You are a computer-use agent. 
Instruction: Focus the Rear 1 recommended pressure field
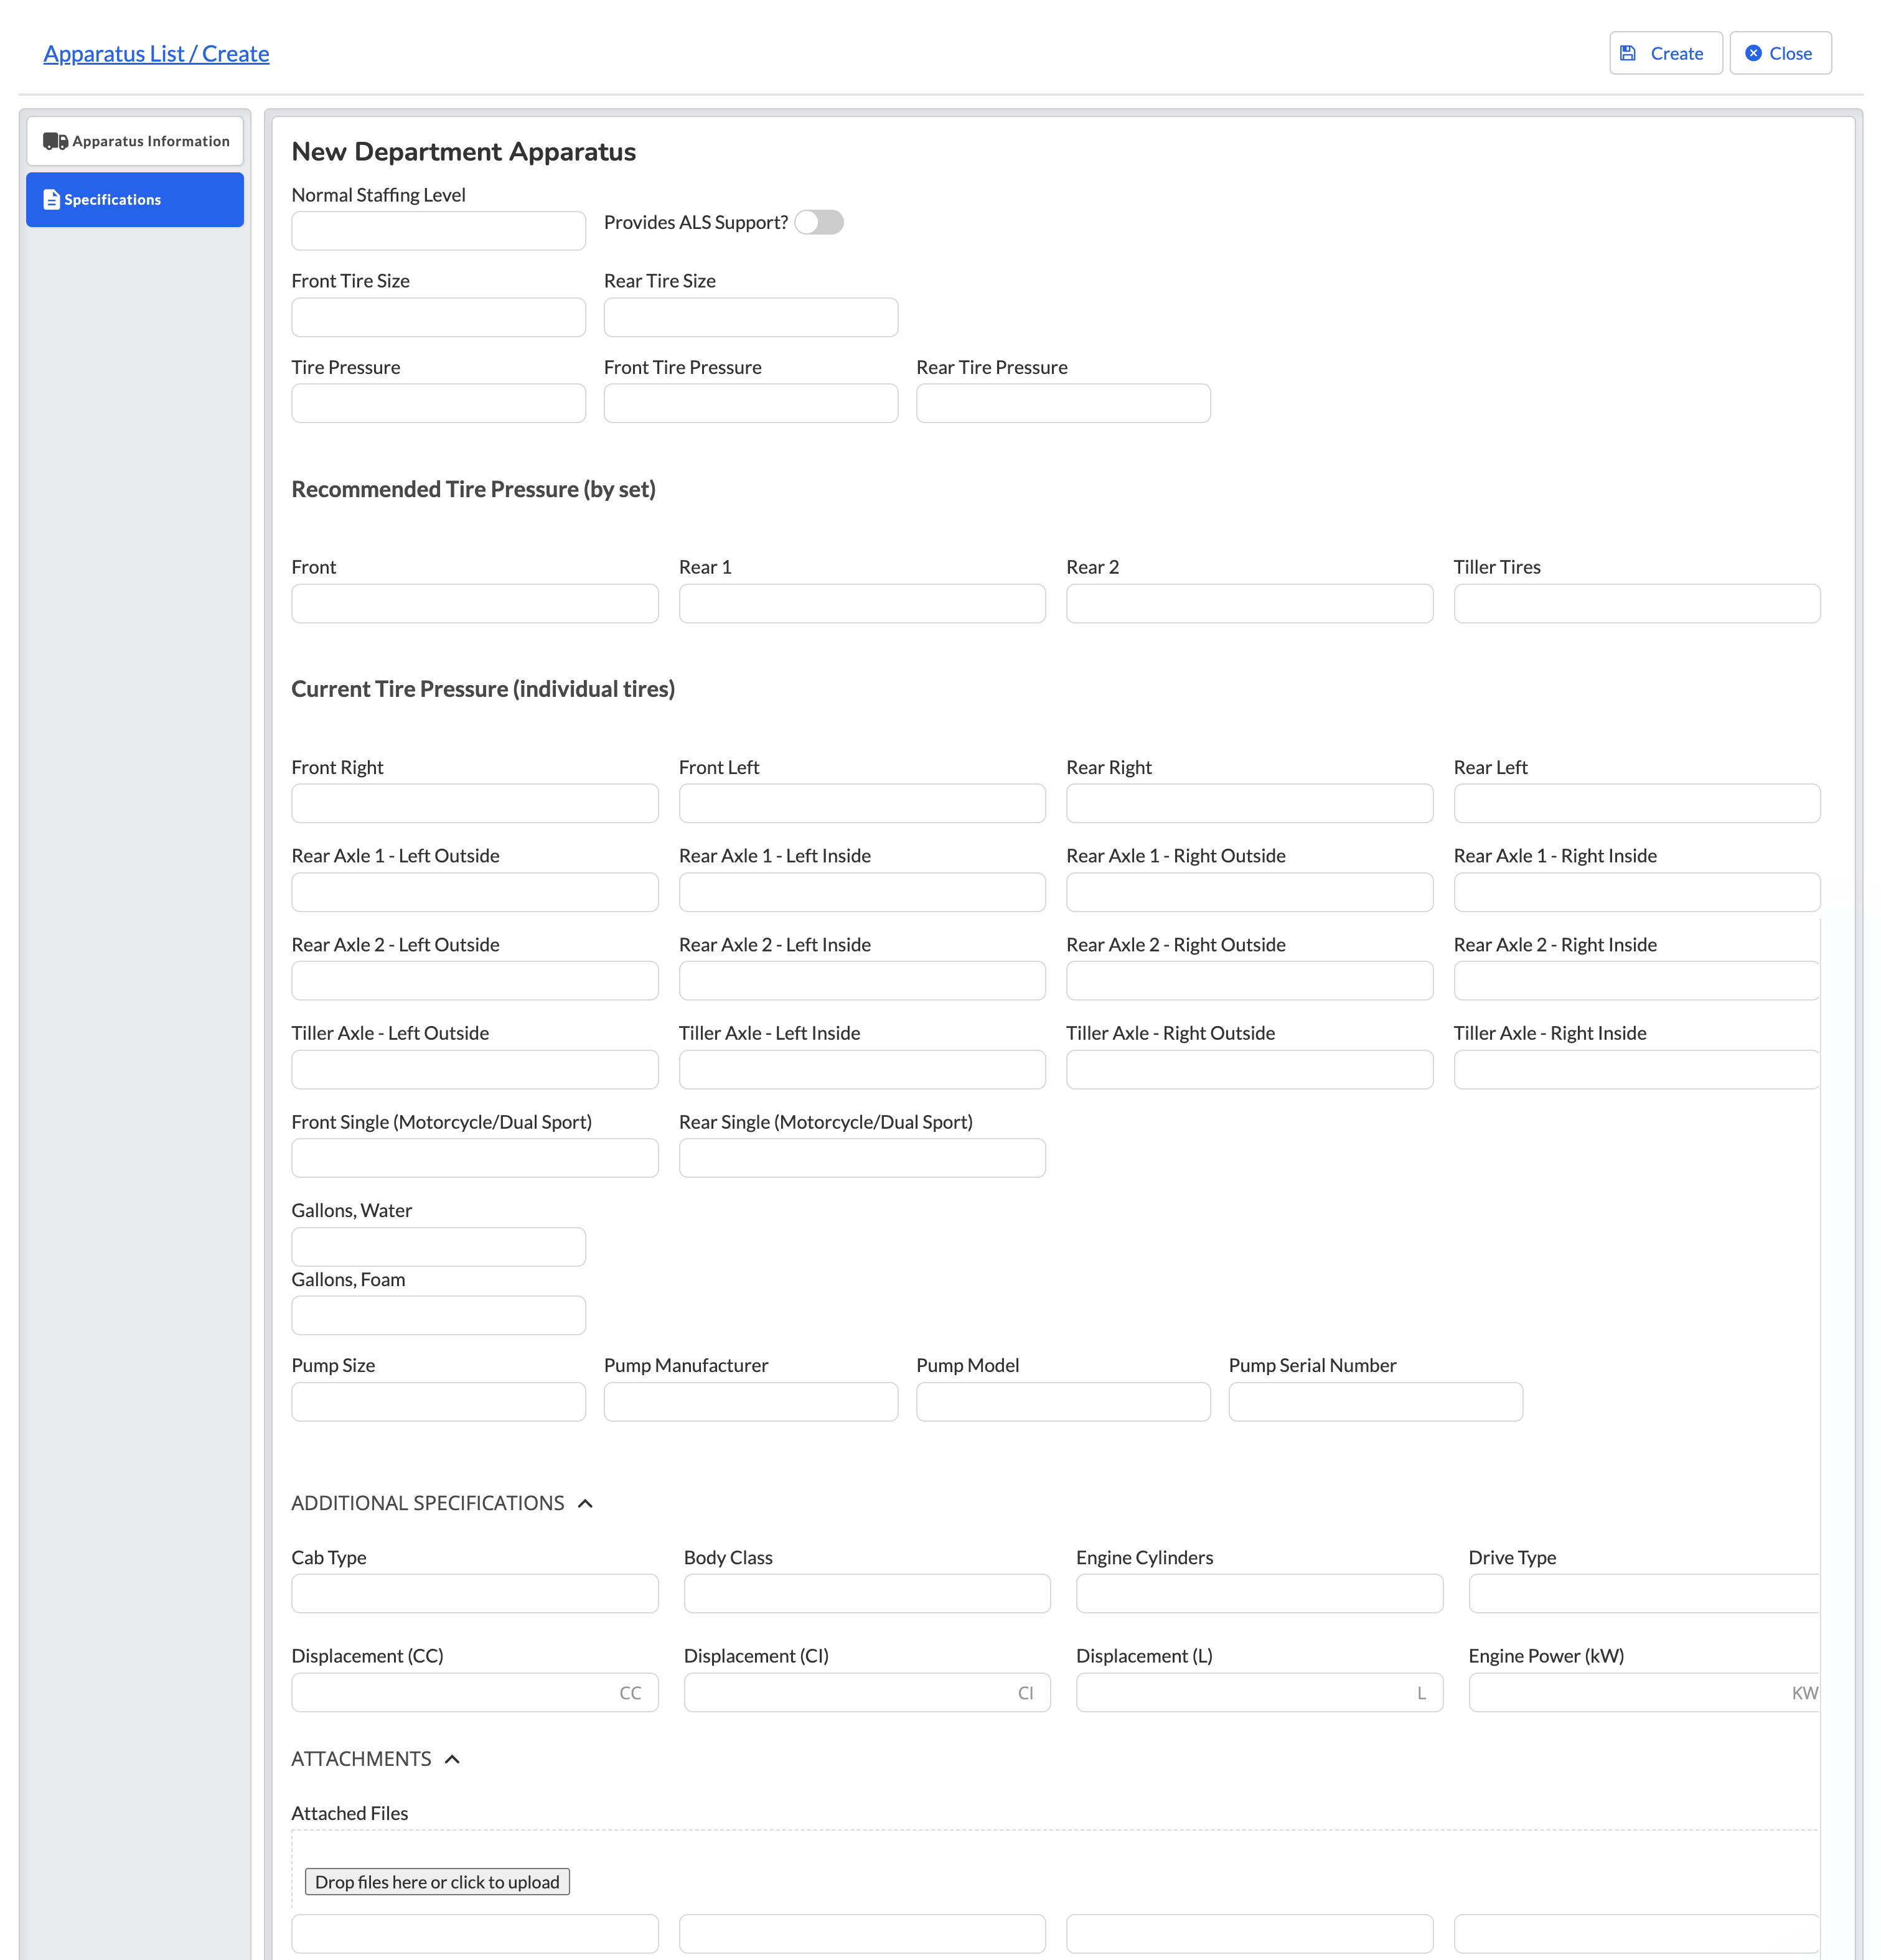click(x=861, y=604)
